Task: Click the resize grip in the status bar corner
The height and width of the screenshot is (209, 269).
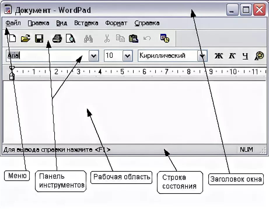Action: click(263, 151)
